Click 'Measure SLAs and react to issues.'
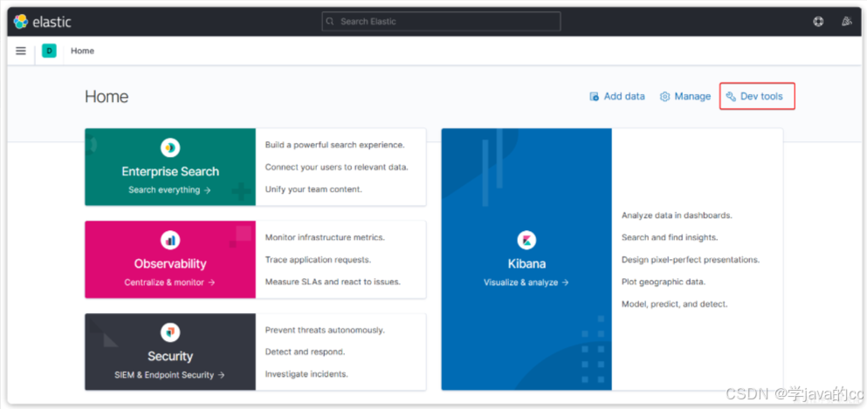The width and height of the screenshot is (867, 409). (x=333, y=282)
